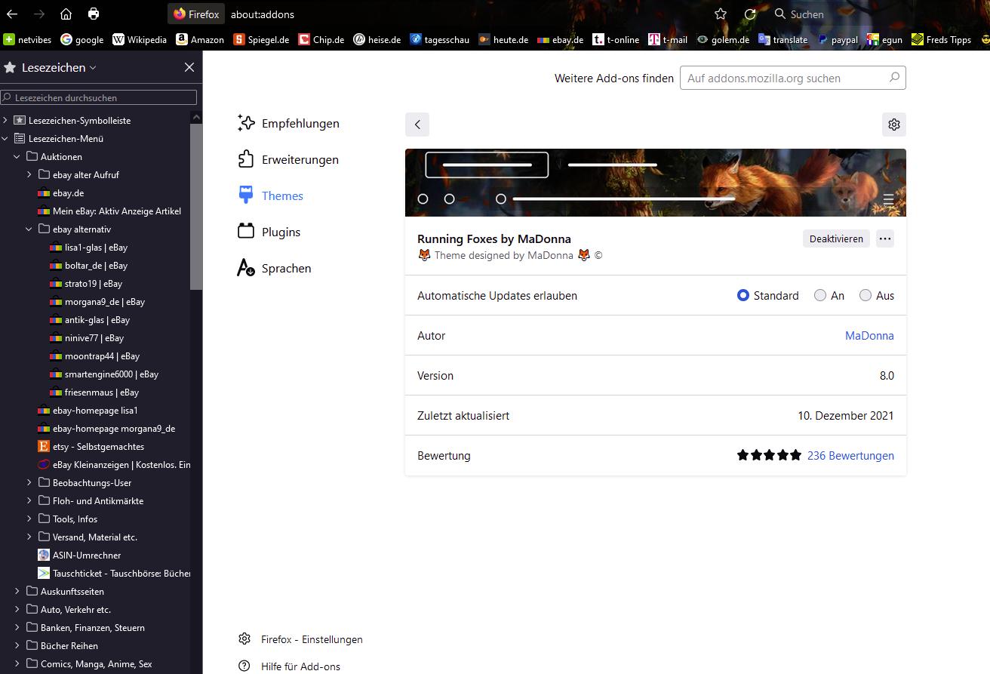This screenshot has width=990, height=674.
Task: Set automatic updates to Aus
Action: click(865, 296)
